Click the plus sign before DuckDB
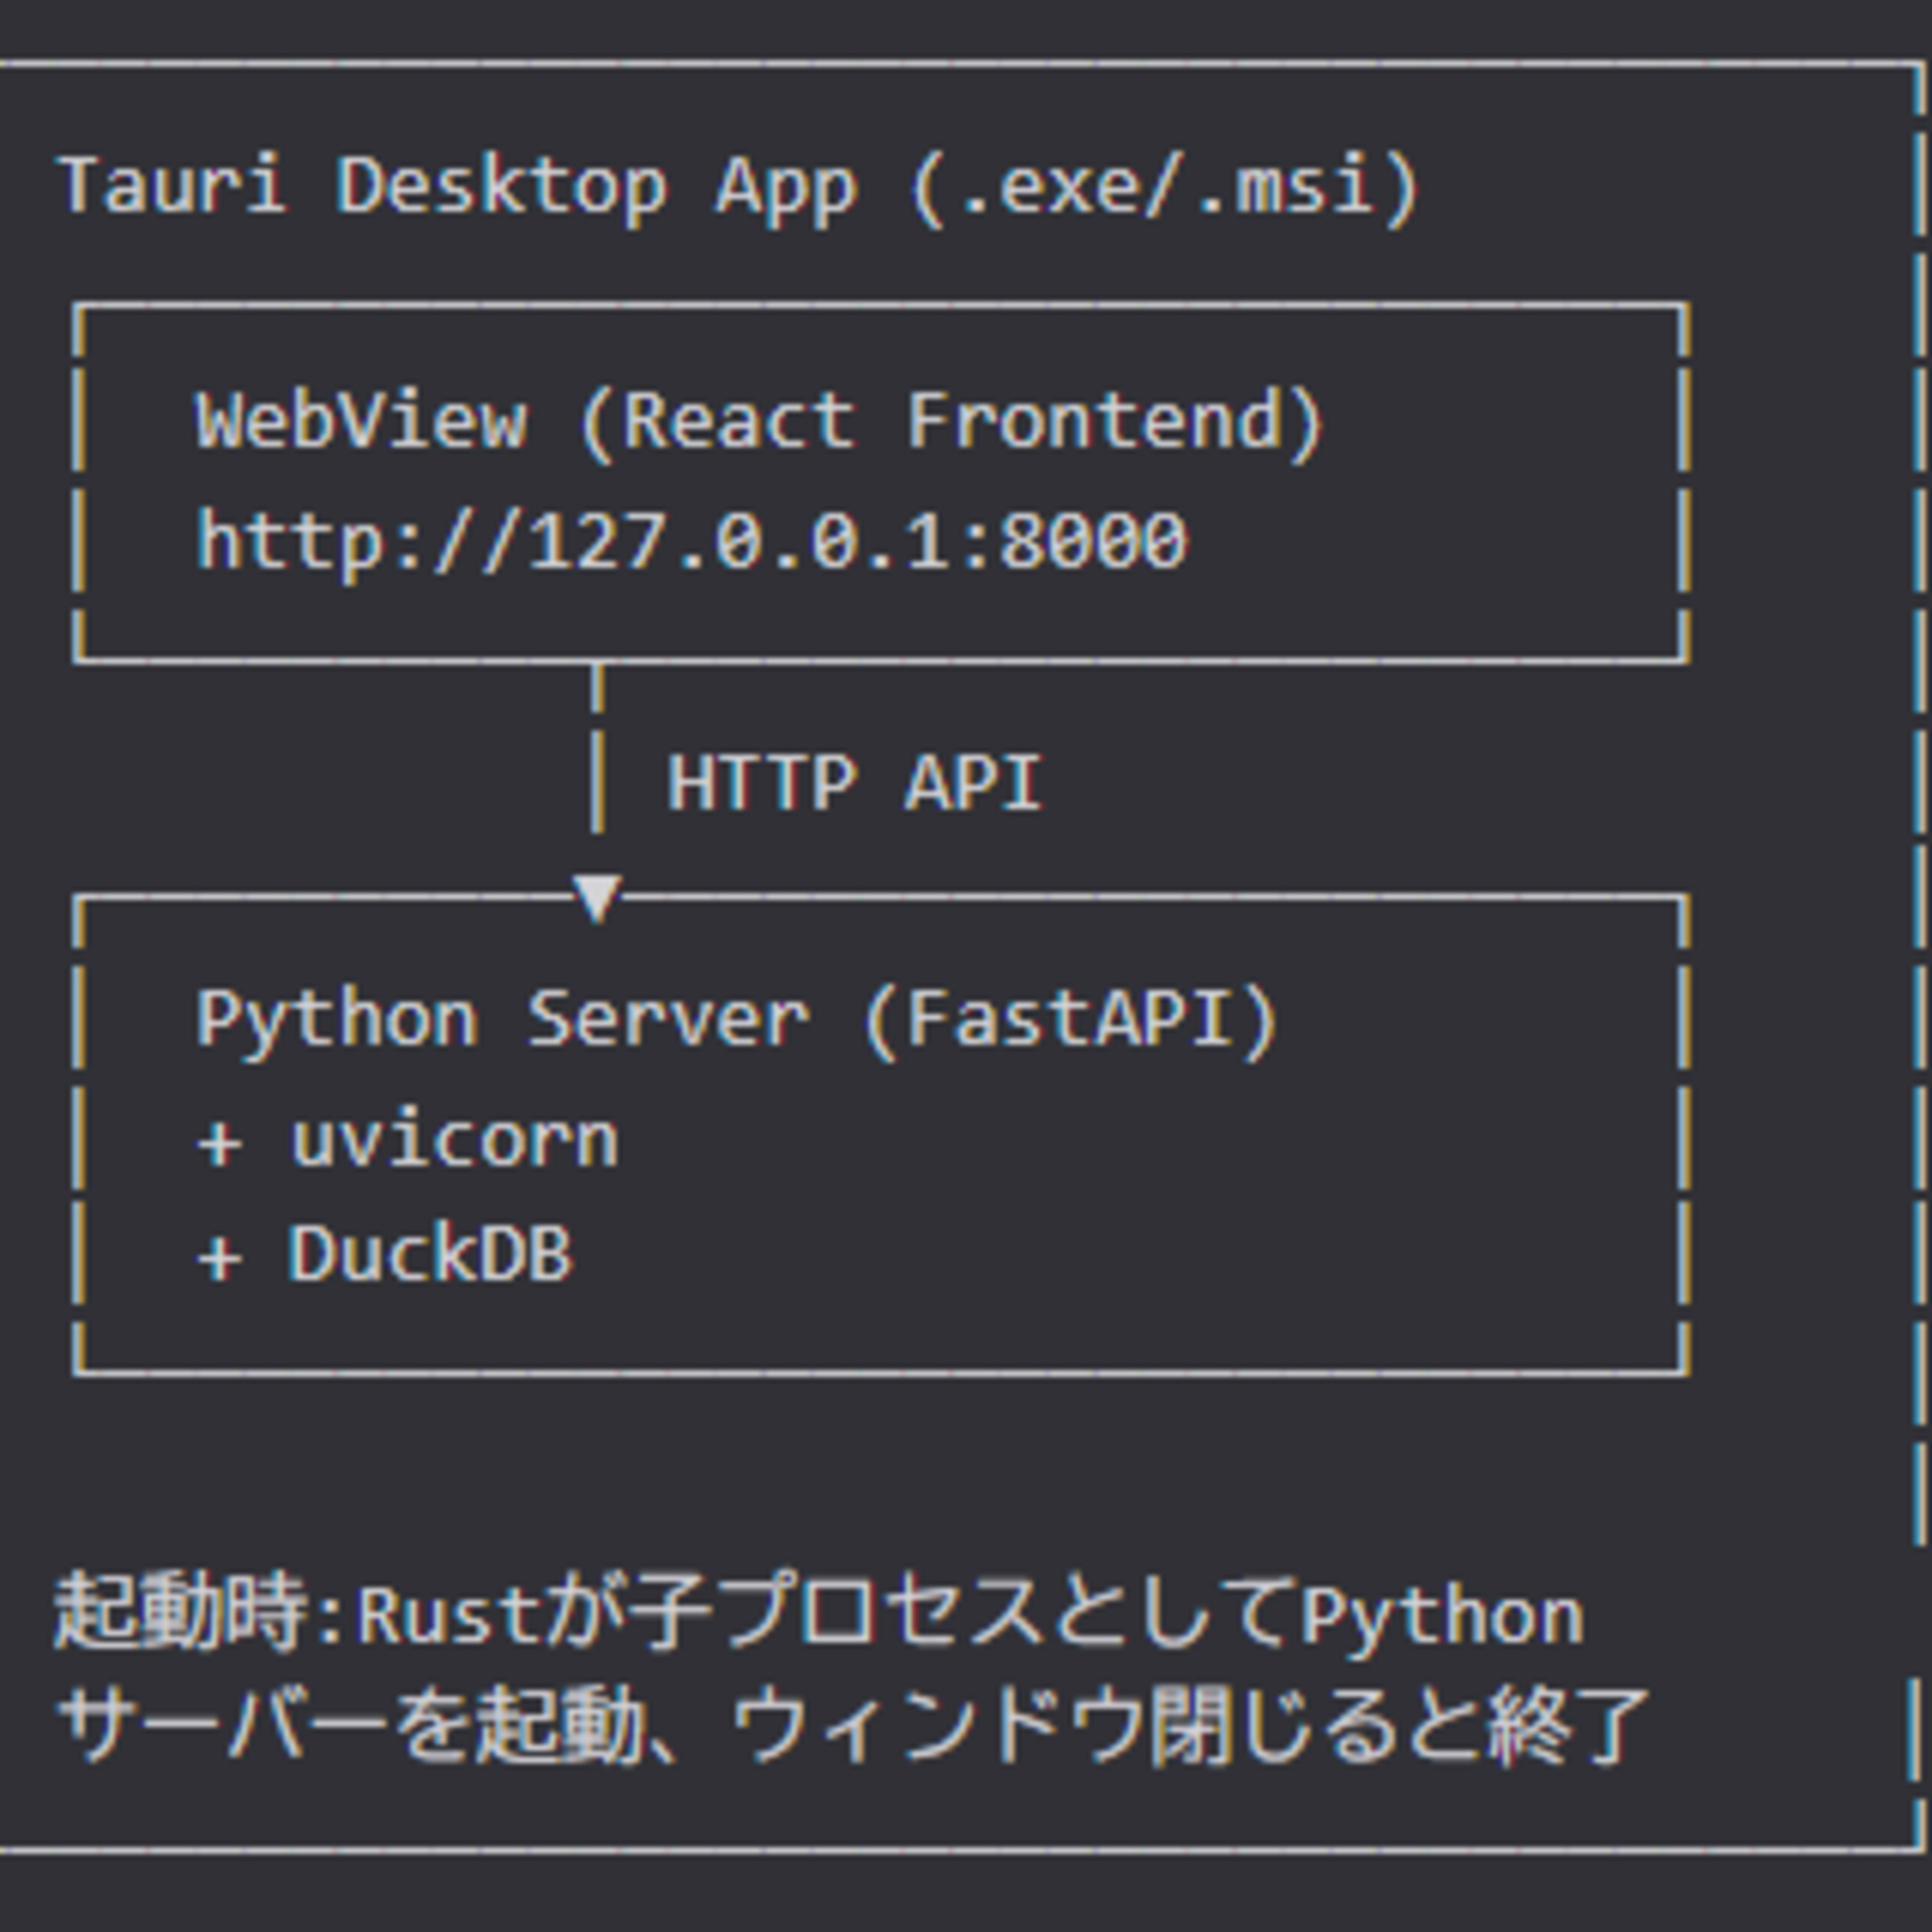Viewport: 1932px width, 1932px height. [219, 1257]
